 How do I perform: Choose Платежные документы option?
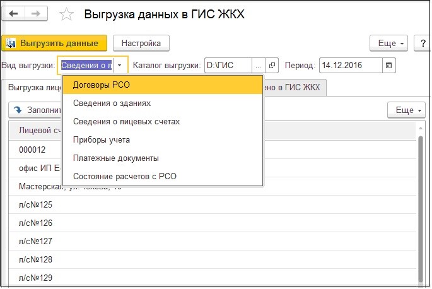tap(115, 158)
